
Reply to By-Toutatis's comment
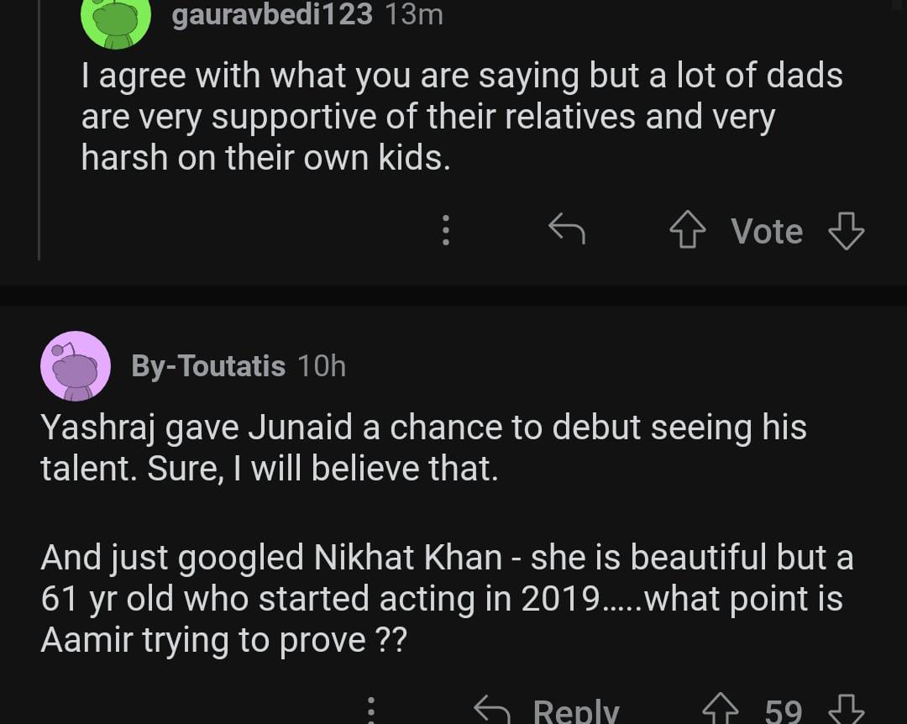(548, 711)
